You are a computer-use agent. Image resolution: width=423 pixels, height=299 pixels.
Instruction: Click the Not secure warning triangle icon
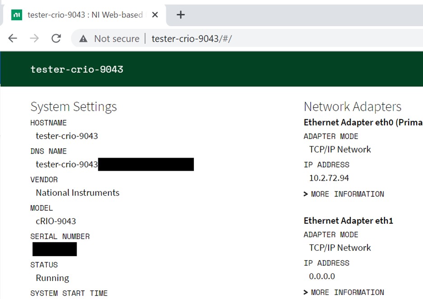[x=84, y=38]
